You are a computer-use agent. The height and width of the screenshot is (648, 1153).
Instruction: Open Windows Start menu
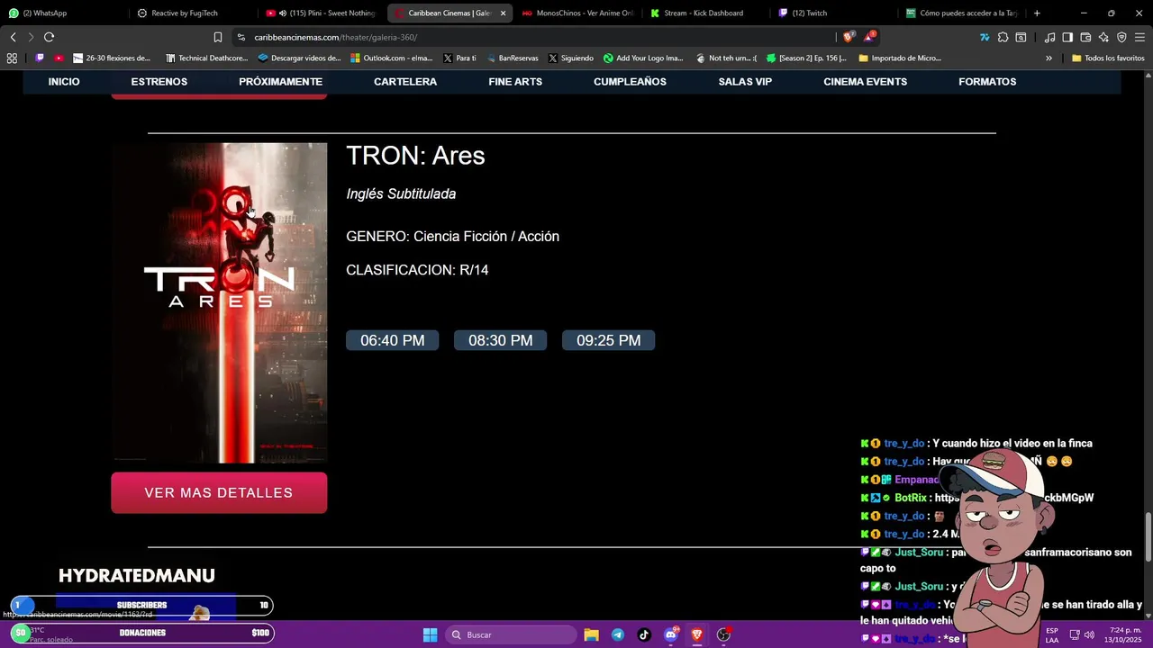tap(430, 634)
